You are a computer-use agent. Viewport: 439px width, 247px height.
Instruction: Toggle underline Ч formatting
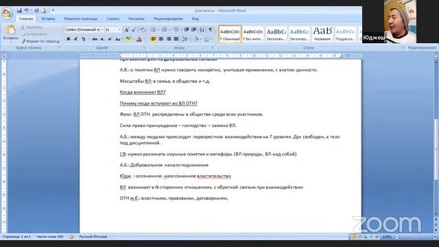click(x=83, y=39)
